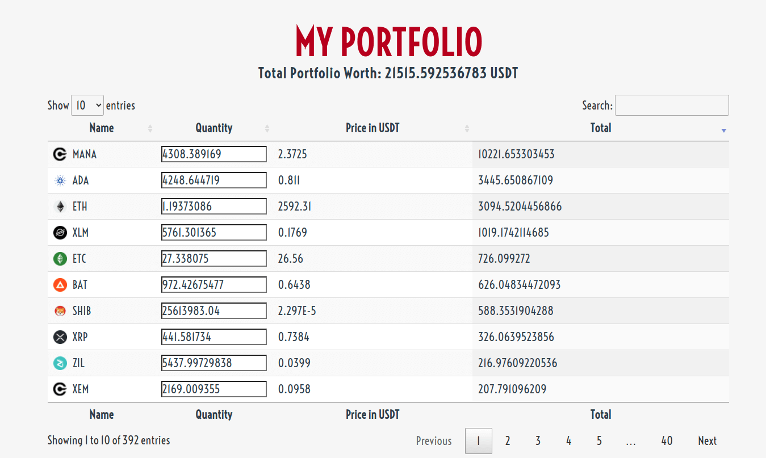Screen dimensions: 766x458
Task: Click the green ETC icon
Action: point(60,259)
